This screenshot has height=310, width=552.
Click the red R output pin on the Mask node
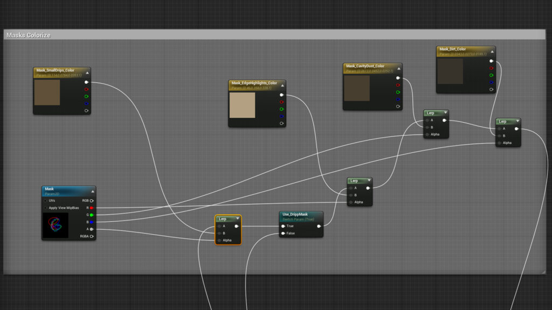coord(91,208)
